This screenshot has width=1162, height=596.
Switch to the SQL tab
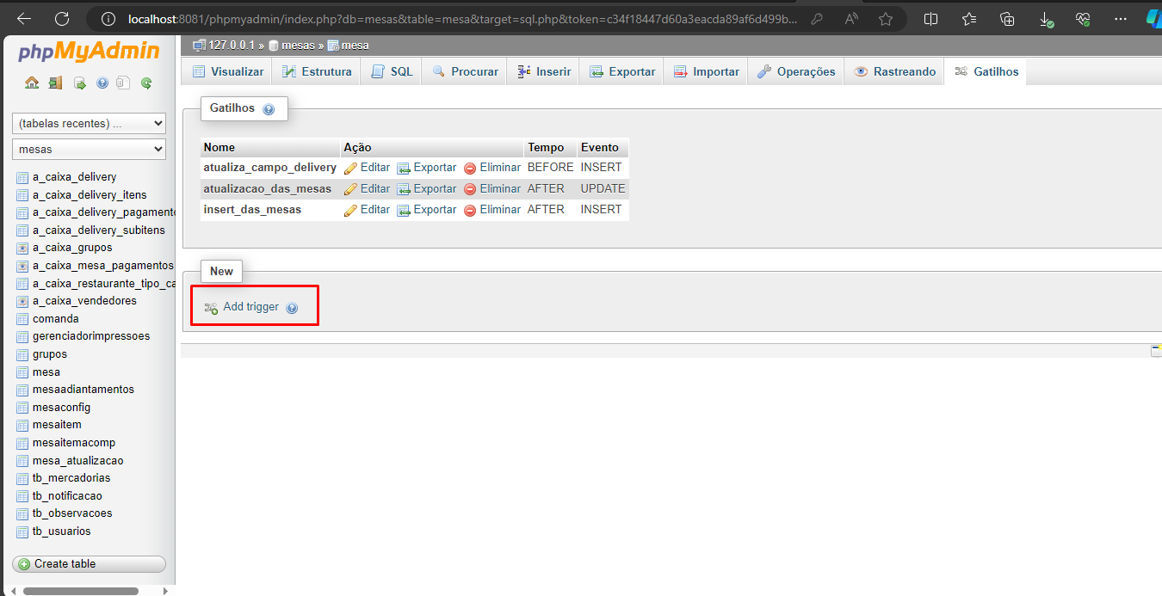click(x=392, y=72)
